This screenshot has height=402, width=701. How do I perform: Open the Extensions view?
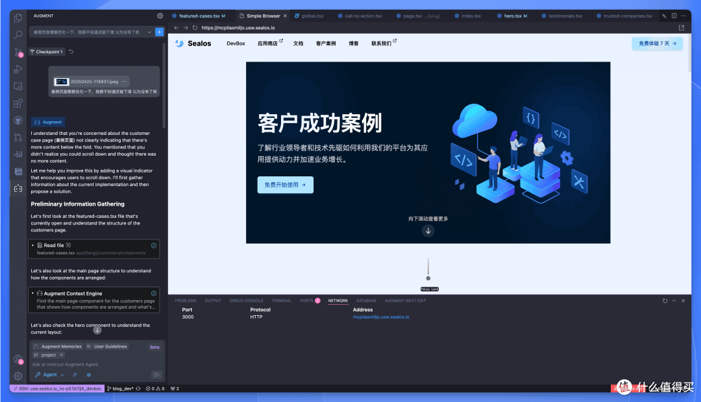point(18,103)
